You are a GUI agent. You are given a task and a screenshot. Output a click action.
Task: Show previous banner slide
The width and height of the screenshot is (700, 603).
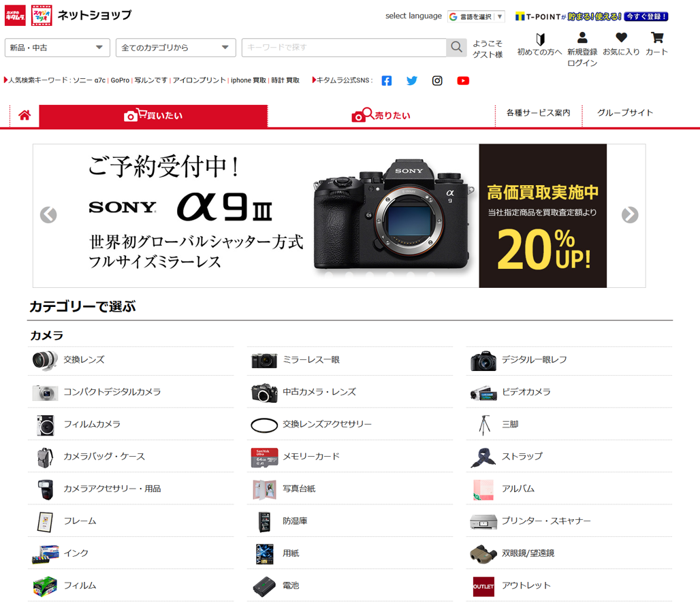(48, 214)
